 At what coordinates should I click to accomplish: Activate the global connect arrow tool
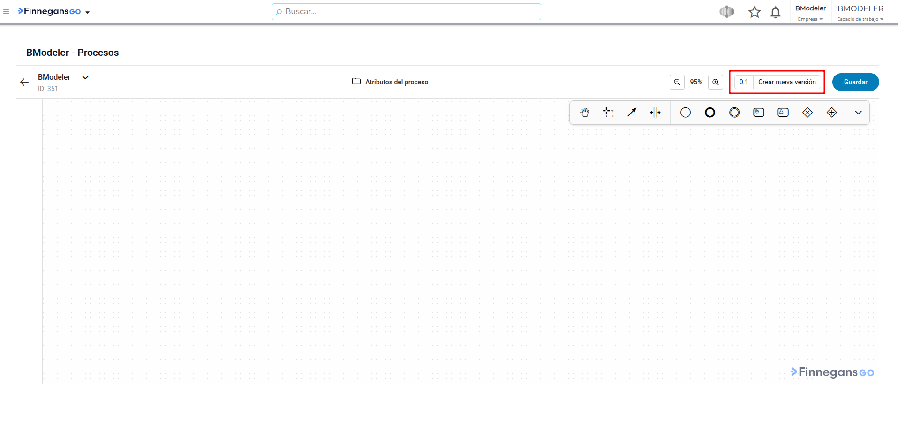click(632, 113)
